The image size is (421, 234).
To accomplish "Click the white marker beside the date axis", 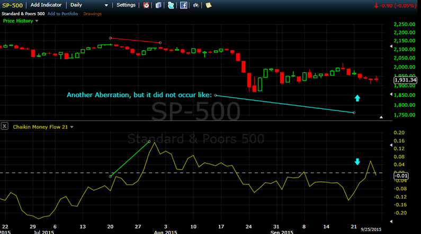I will (391, 221).
